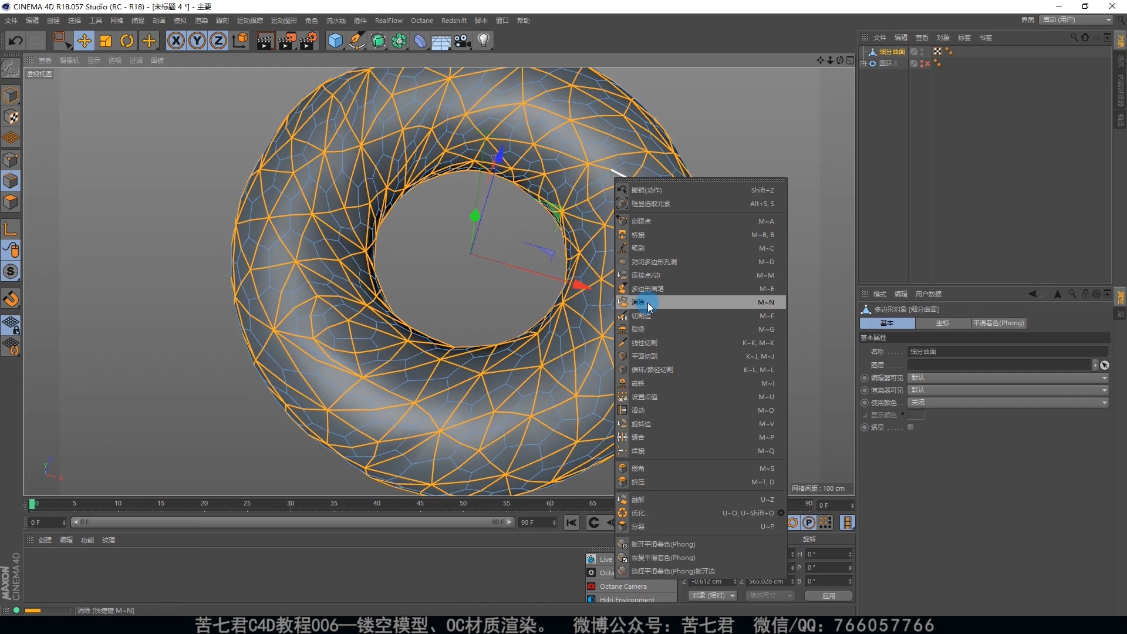Viewport: 1127px width, 634px height.
Task: Expand the 显示颜色 disclosure triangle
Action: point(903,414)
